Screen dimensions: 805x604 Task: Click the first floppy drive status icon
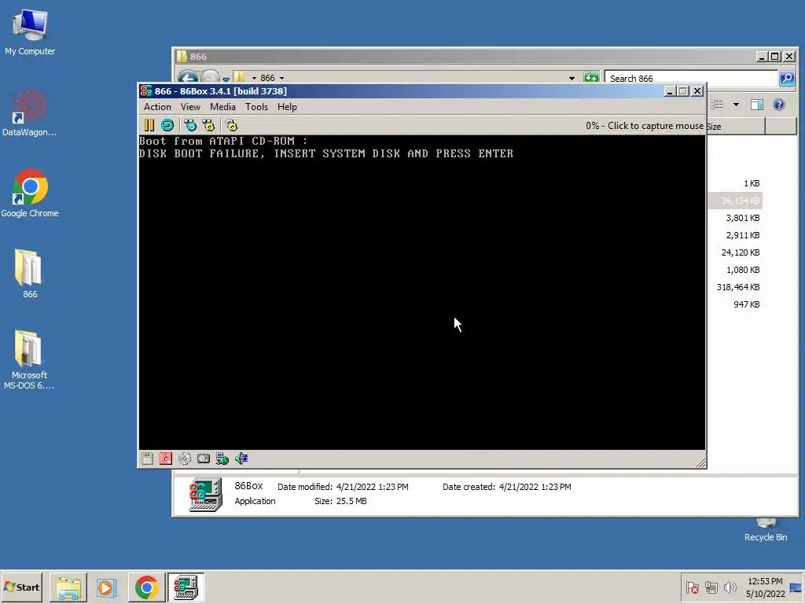pyautogui.click(x=147, y=459)
